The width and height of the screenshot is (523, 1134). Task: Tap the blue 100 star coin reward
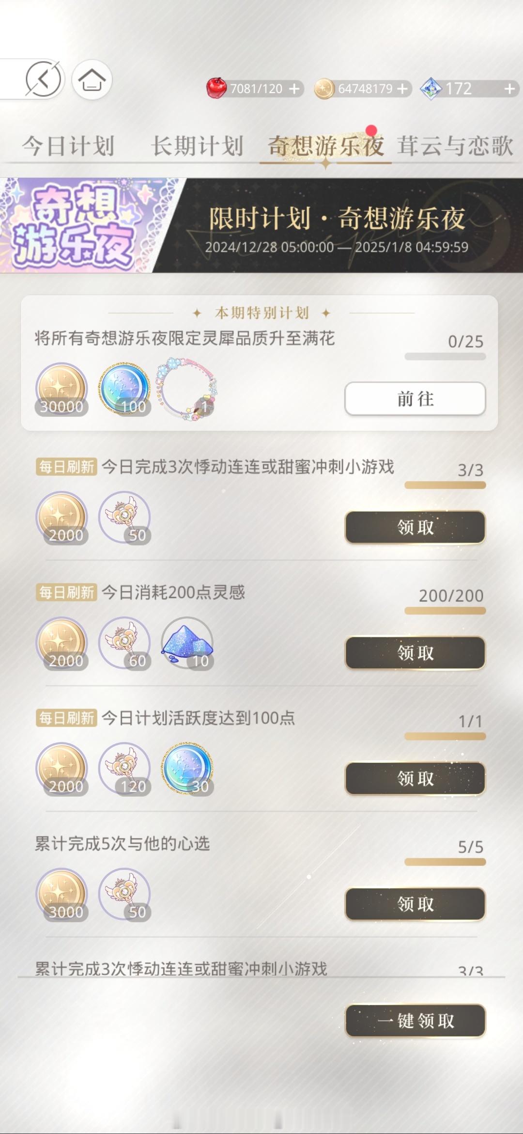click(x=124, y=389)
